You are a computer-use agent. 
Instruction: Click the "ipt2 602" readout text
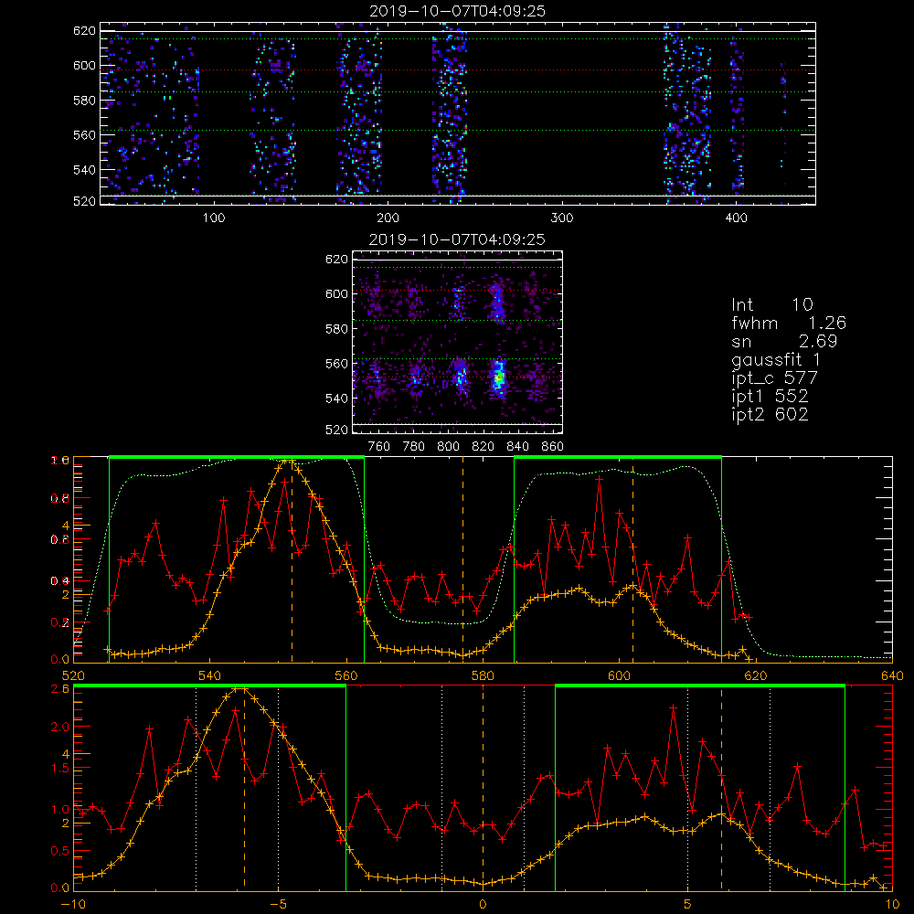click(770, 414)
